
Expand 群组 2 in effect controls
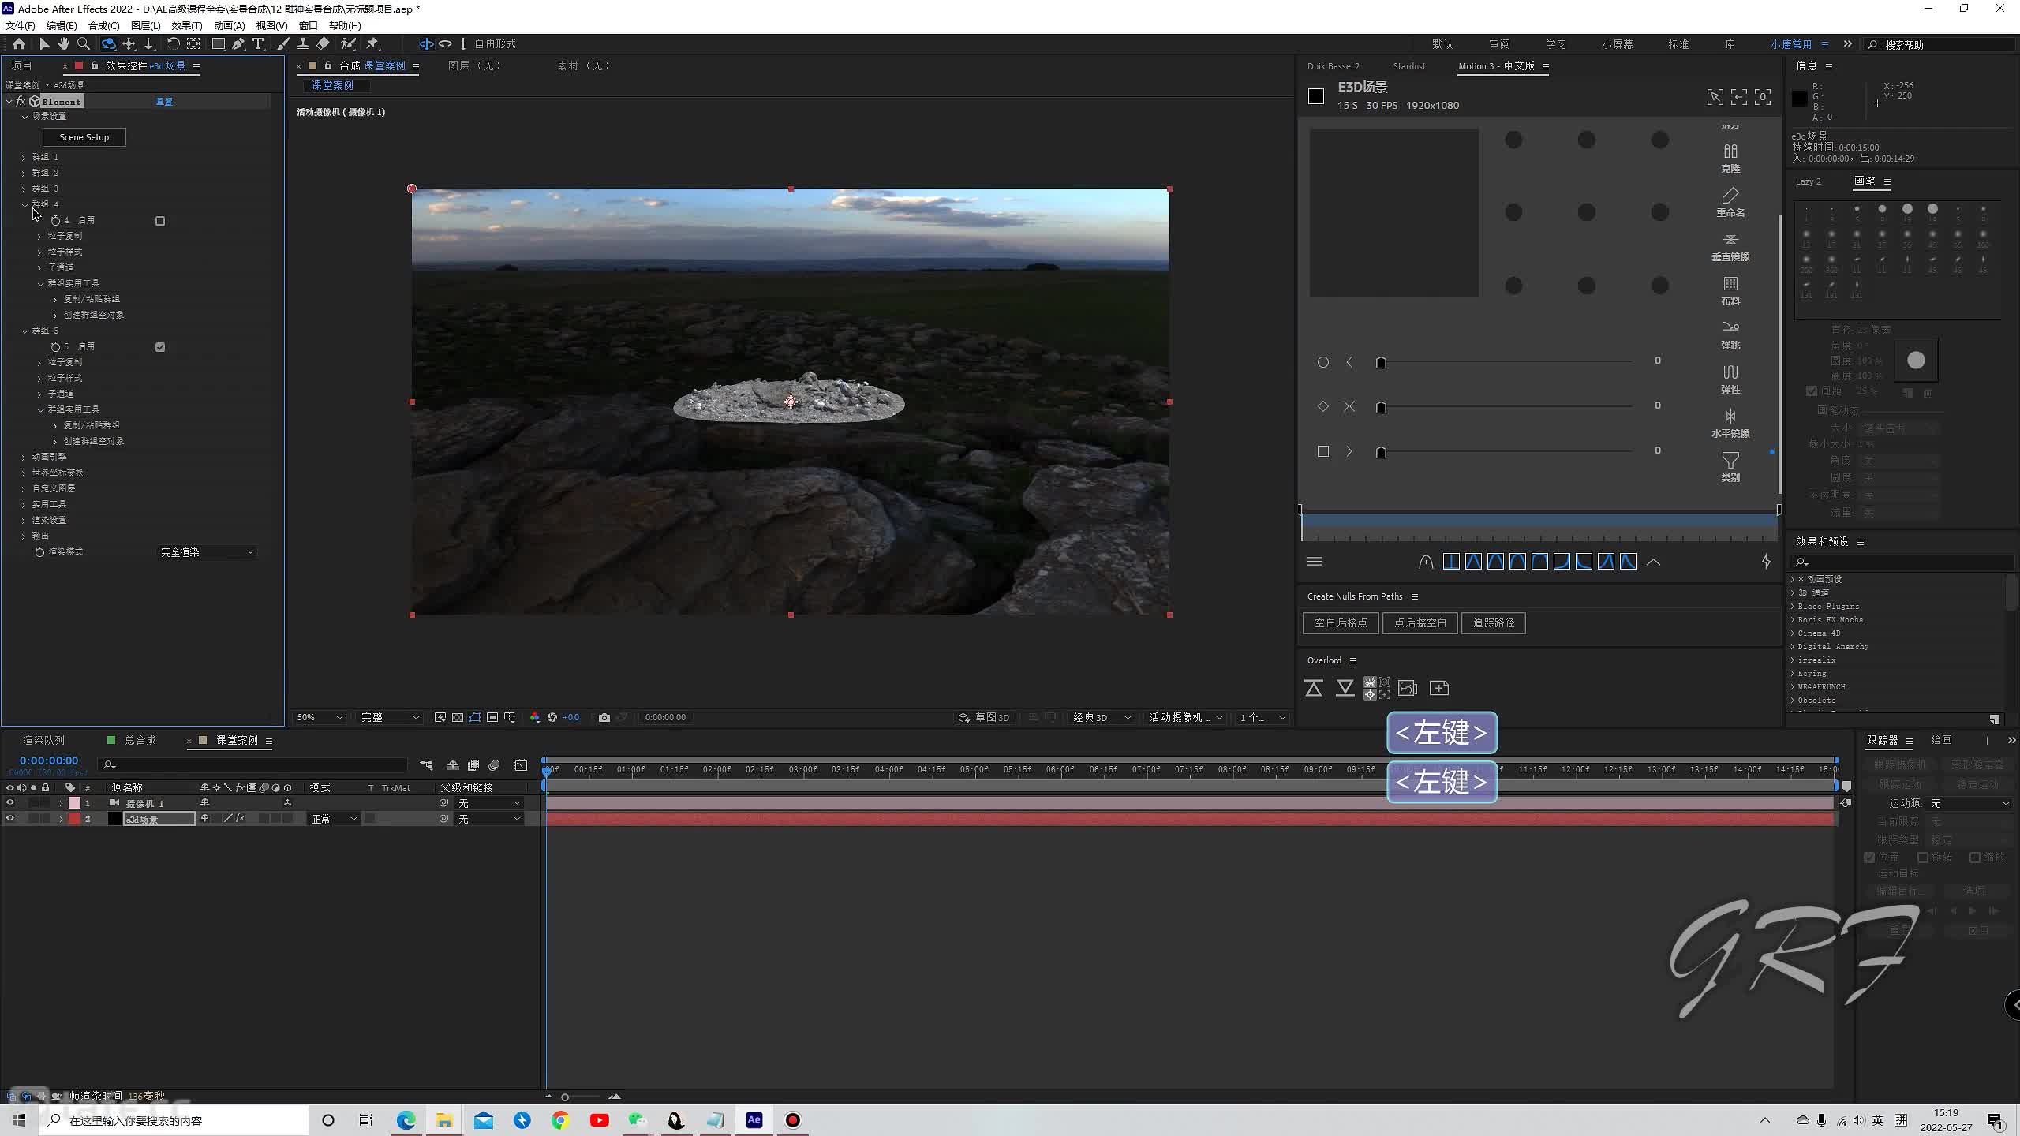pyautogui.click(x=24, y=174)
